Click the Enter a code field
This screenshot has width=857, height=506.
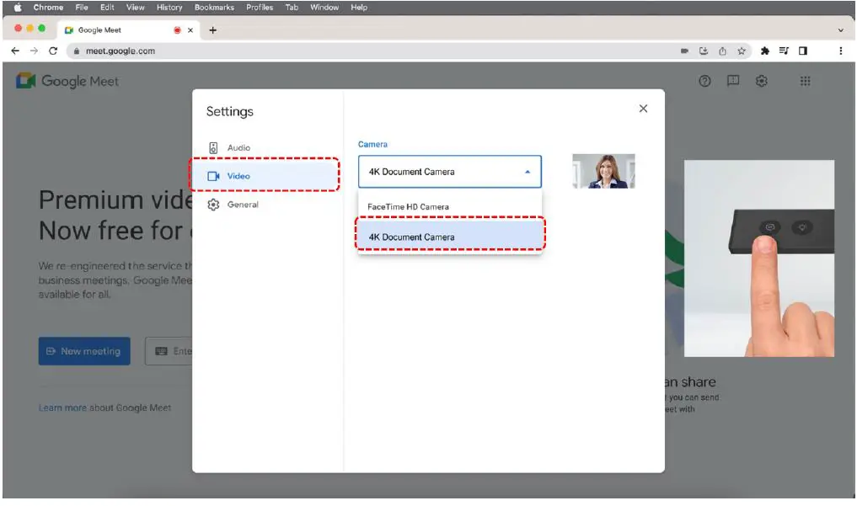169,351
